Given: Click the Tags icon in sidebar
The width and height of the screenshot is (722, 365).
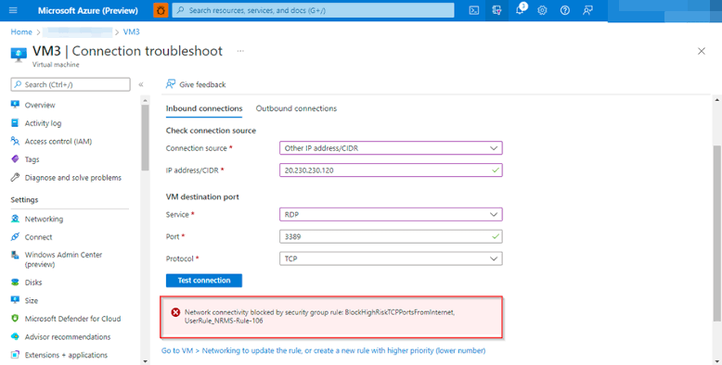Looking at the screenshot, I should (x=15, y=159).
